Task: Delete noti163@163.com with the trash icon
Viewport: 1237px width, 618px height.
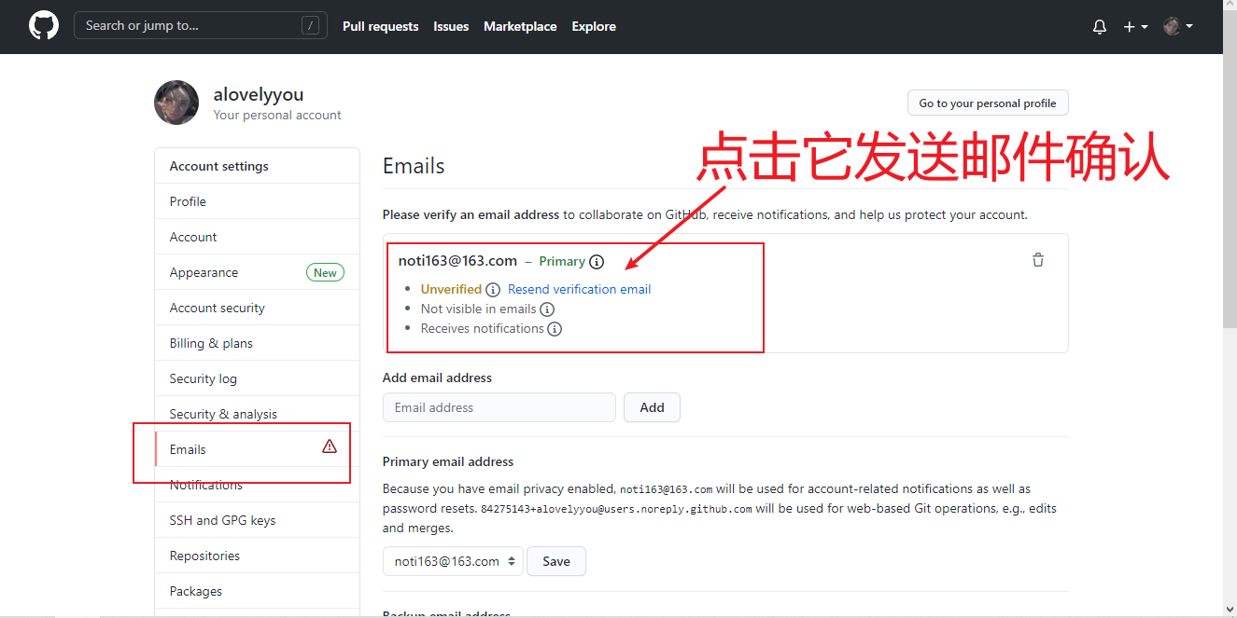Action: click(x=1038, y=260)
